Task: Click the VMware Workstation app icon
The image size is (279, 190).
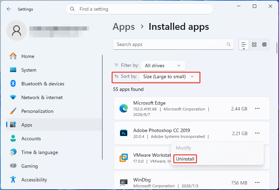Action: pos(124,157)
